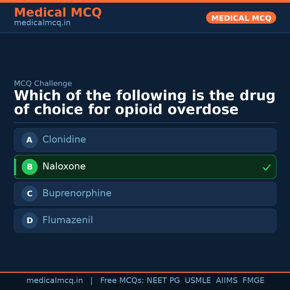This screenshot has height=290, width=290.
Task: Click the Medical MCQ header title
Action: (x=58, y=13)
